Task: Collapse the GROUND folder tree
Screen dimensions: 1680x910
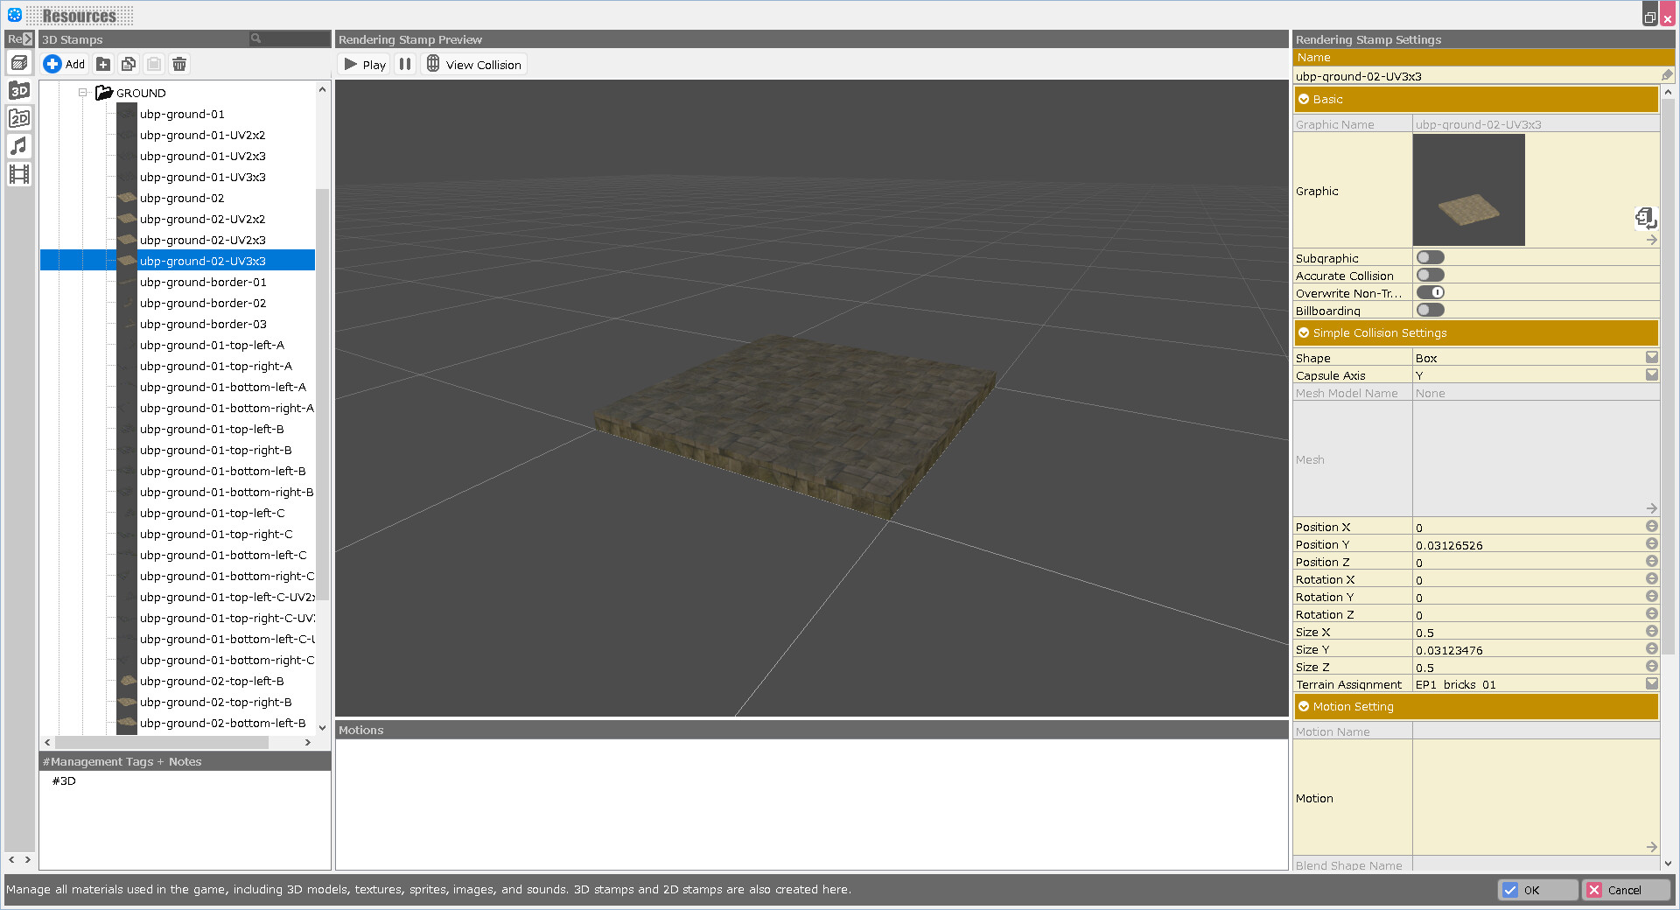Action: click(x=83, y=92)
